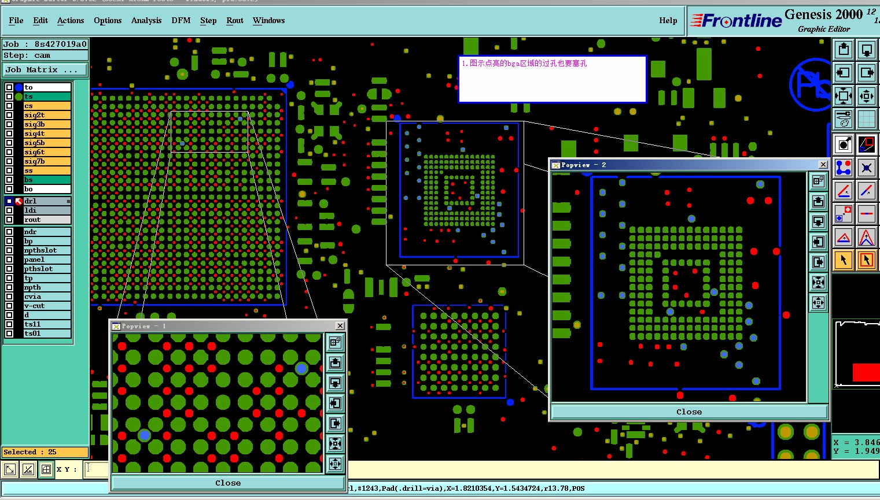
Task: Click the pan left icon in main toolbar
Action: (844, 72)
